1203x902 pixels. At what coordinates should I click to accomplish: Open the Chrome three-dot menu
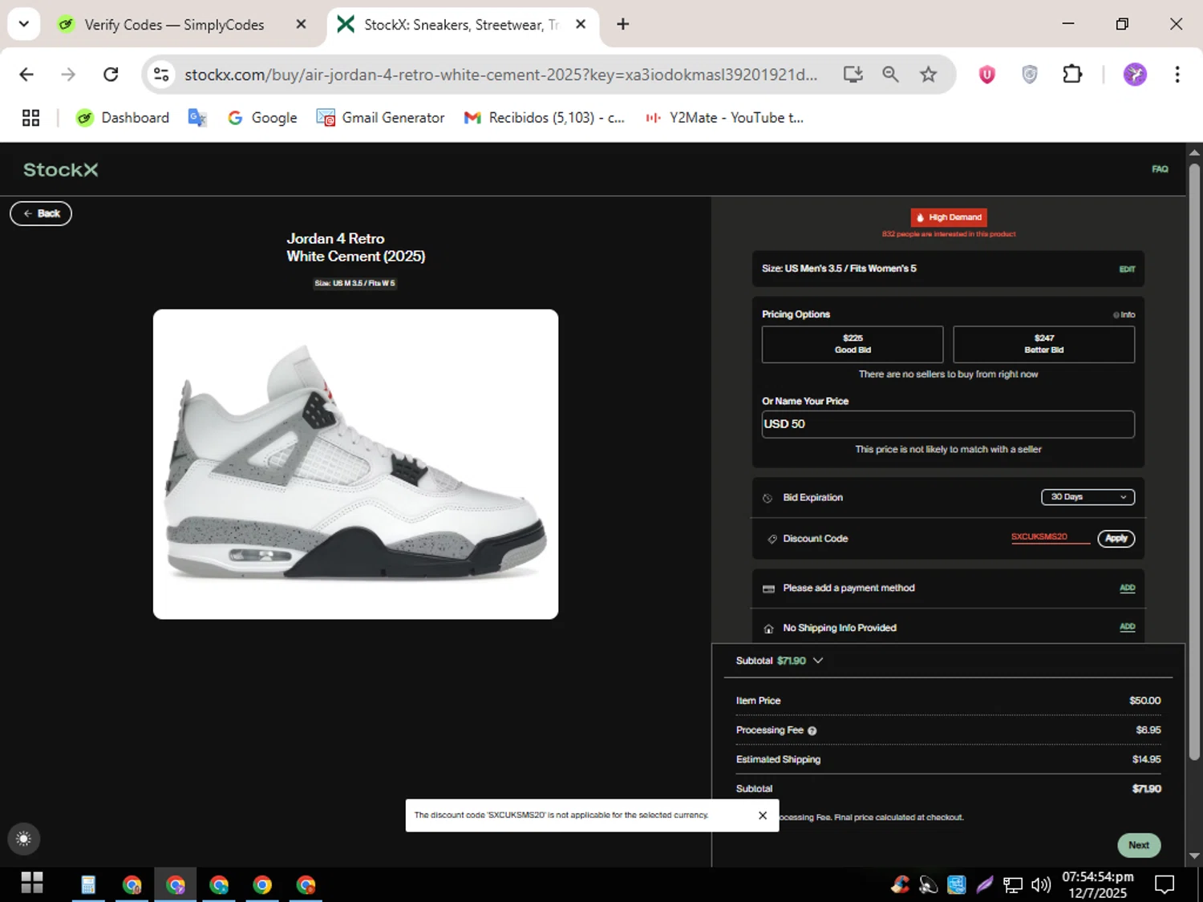point(1177,75)
